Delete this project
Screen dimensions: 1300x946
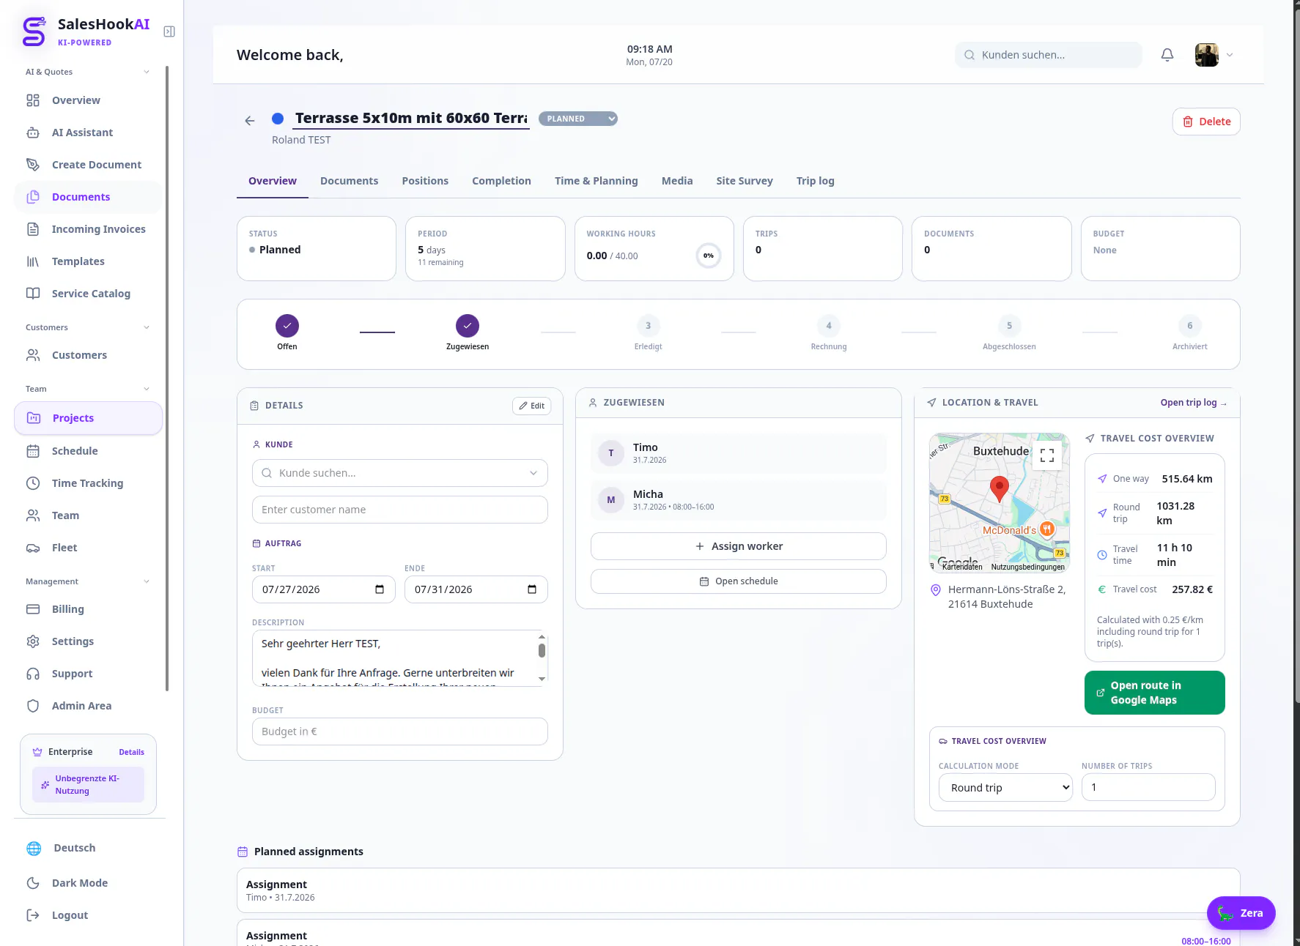pyautogui.click(x=1206, y=122)
